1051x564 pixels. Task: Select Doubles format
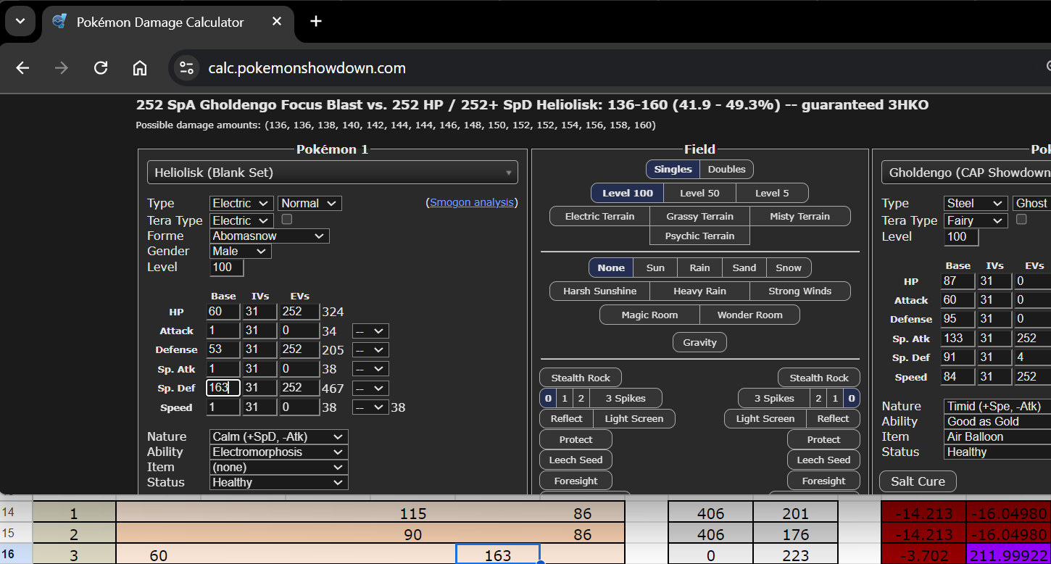[726, 169]
